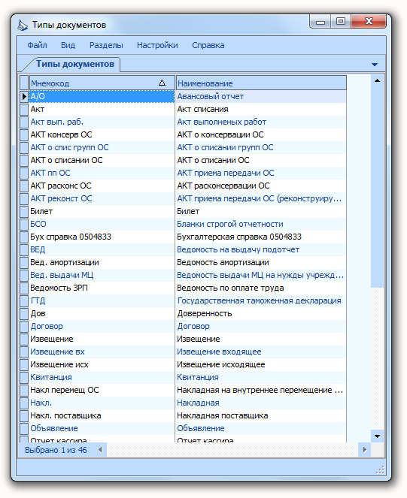Image resolution: width=407 pixels, height=498 pixels.
Task: Click the Наименование column header
Action: pos(261,83)
